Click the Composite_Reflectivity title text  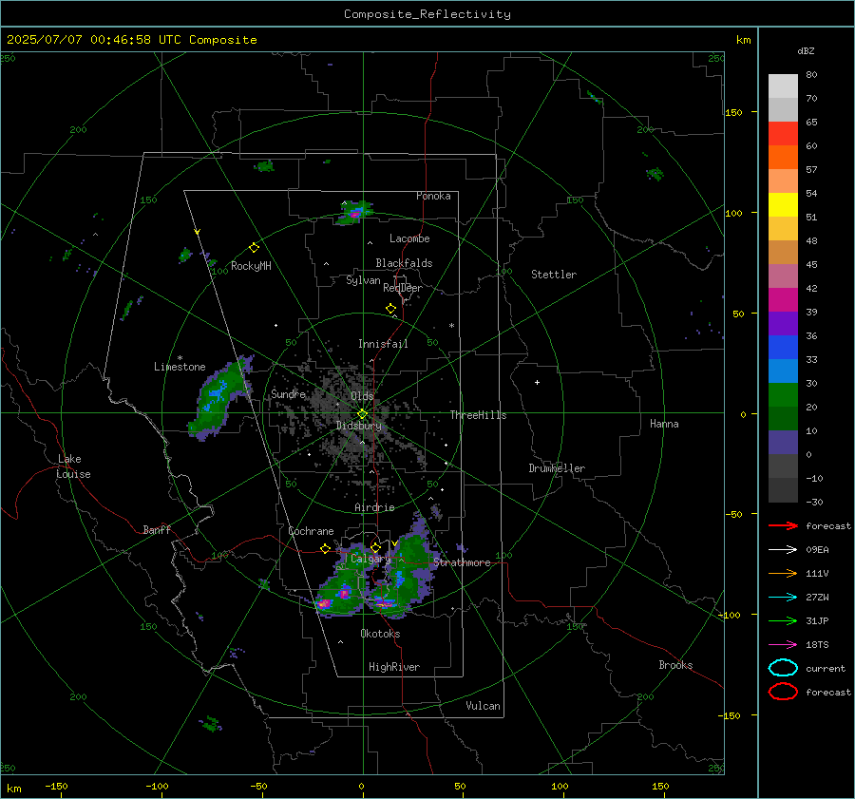point(427,14)
